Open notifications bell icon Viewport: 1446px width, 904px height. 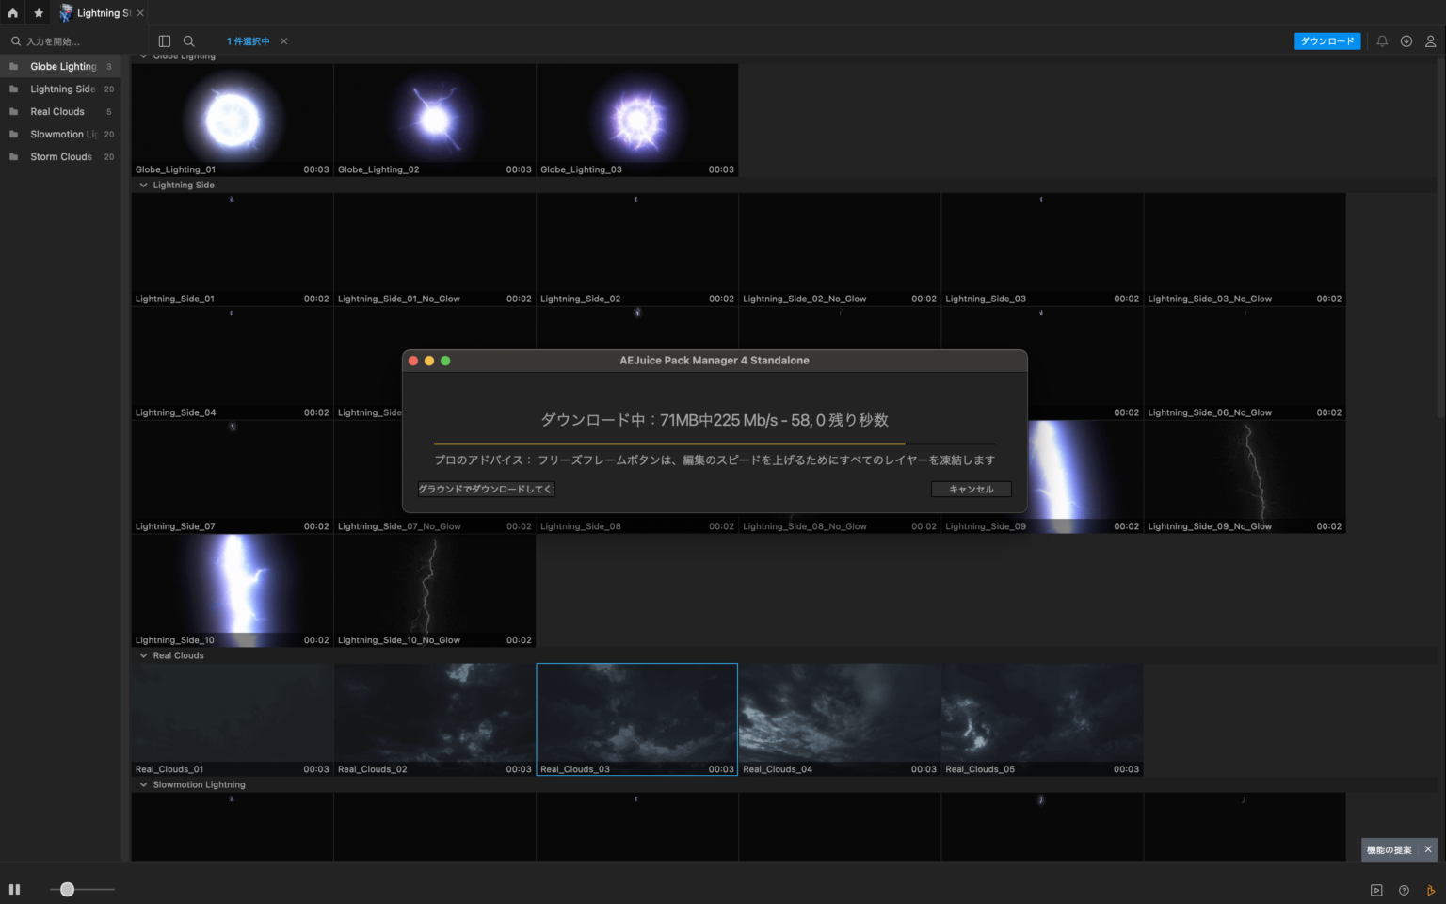tap(1382, 41)
